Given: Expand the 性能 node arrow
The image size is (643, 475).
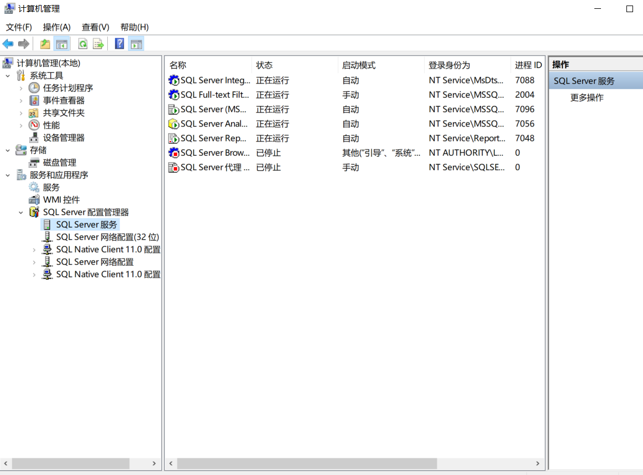Looking at the screenshot, I should point(21,125).
